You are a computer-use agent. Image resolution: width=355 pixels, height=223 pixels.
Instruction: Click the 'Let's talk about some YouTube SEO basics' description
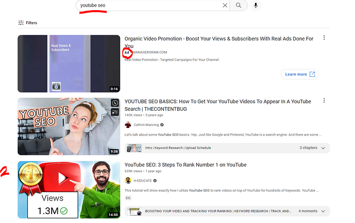(223, 135)
